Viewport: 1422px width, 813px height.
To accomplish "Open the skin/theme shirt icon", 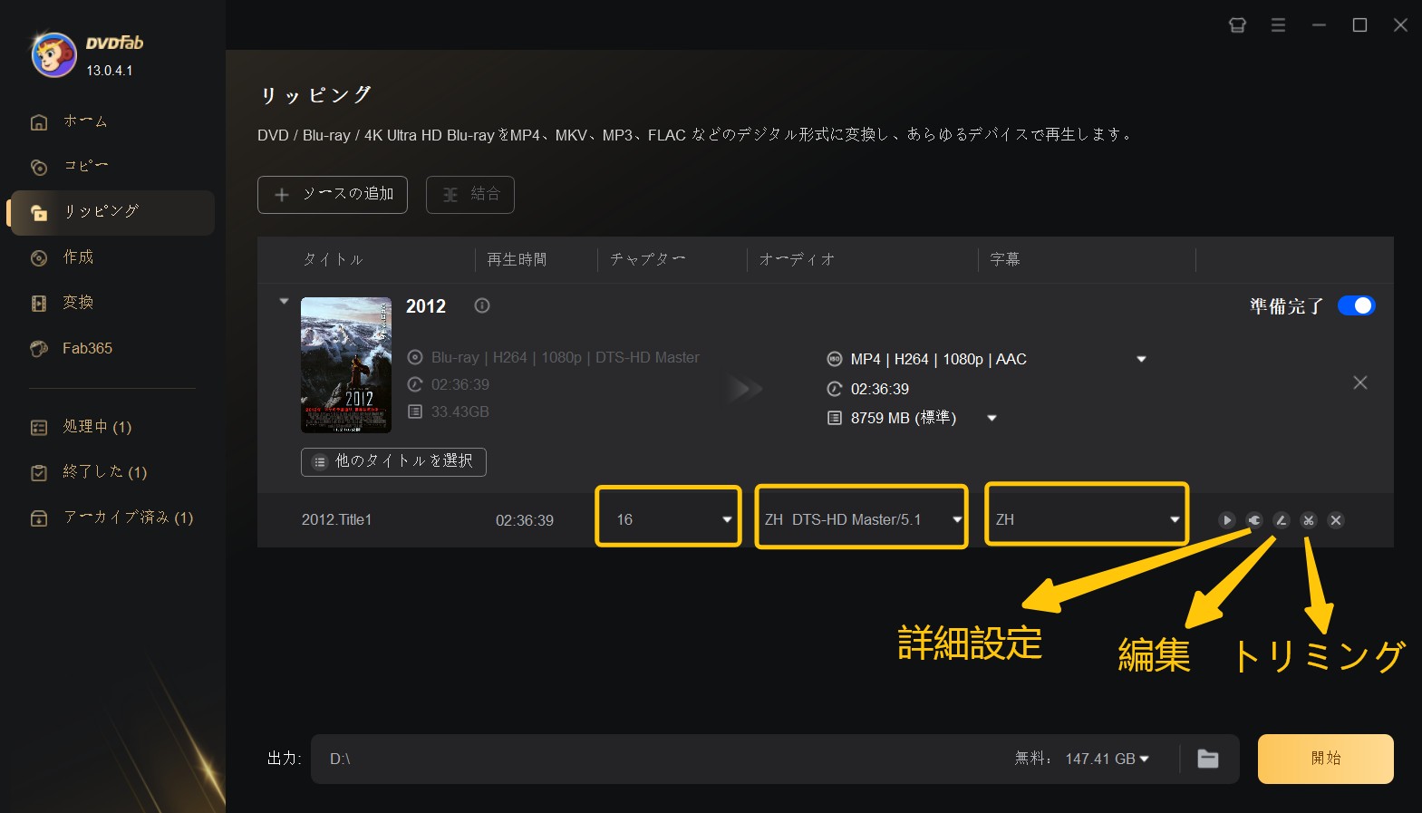I will [1237, 25].
